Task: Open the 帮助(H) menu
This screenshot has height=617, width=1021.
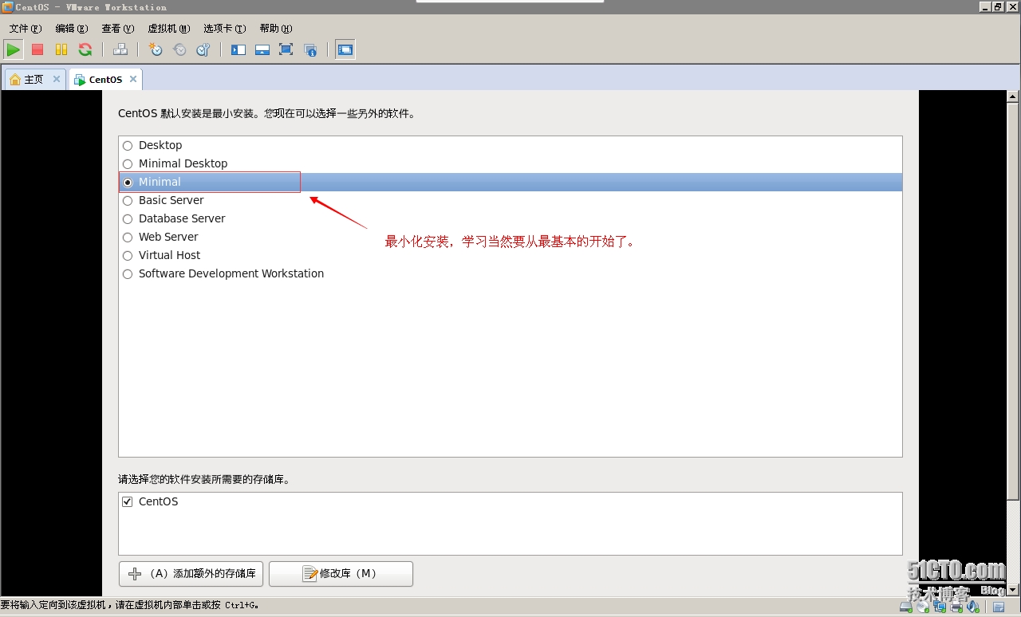Action: (276, 29)
